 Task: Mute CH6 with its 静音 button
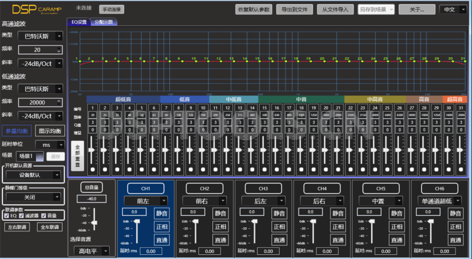454,214
